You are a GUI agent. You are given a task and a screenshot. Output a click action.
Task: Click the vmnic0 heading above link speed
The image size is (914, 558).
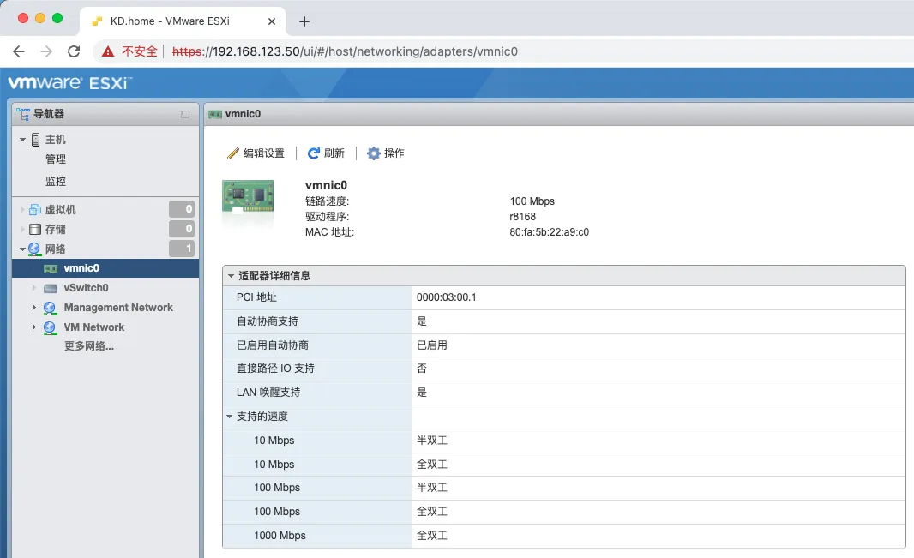pyautogui.click(x=326, y=185)
